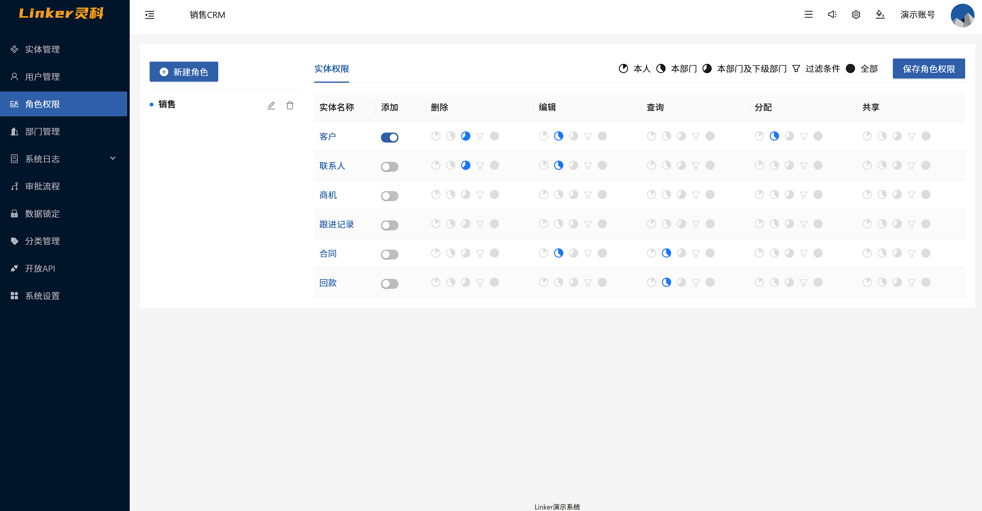
Task: Enable the 添加 toggle for 合同
Action: pos(389,254)
